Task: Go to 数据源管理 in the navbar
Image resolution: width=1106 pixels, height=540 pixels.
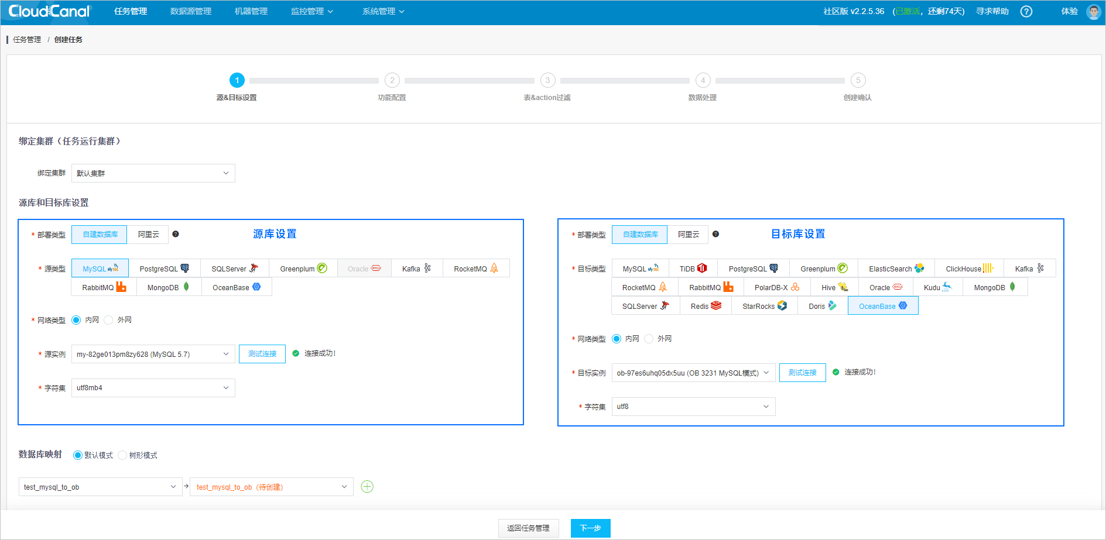Action: click(x=190, y=11)
